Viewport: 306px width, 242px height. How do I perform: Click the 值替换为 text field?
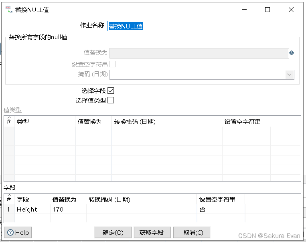pos(199,53)
